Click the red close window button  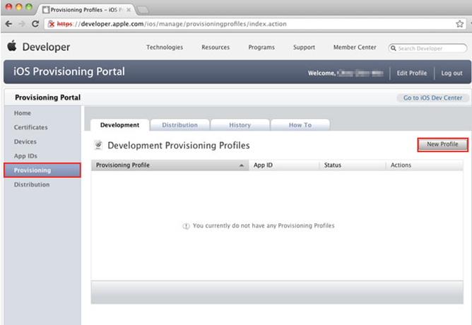pos(8,6)
